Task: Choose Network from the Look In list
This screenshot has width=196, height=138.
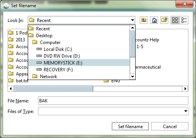Action: pos(79,77)
